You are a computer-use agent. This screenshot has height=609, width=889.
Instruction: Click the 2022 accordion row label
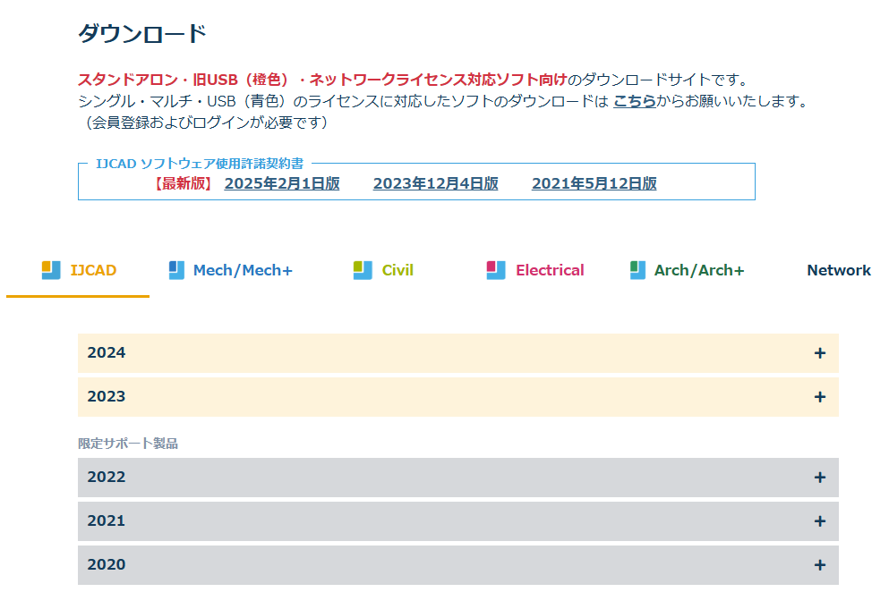pos(107,477)
